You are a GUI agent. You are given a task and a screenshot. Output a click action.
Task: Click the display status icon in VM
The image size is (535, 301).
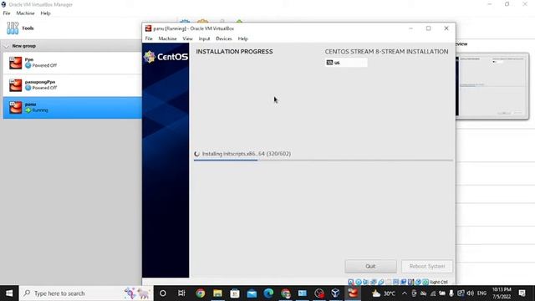click(x=395, y=282)
